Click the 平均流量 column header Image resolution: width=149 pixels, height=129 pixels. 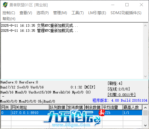pyautogui.click(x=112, y=107)
